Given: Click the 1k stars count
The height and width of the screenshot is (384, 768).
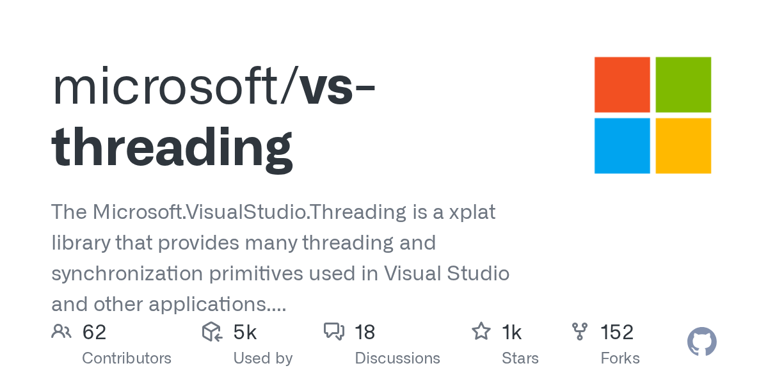Looking at the screenshot, I should tap(512, 332).
